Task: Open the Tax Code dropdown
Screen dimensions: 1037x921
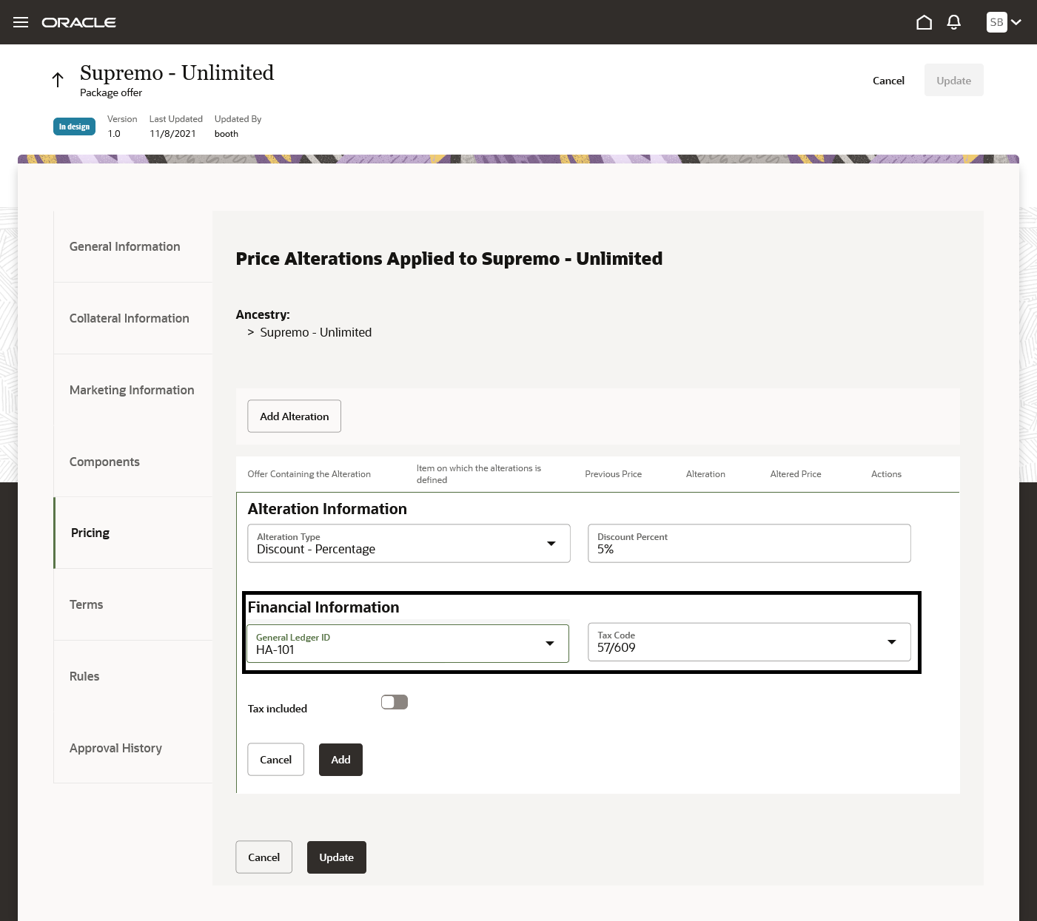Action: 749,641
